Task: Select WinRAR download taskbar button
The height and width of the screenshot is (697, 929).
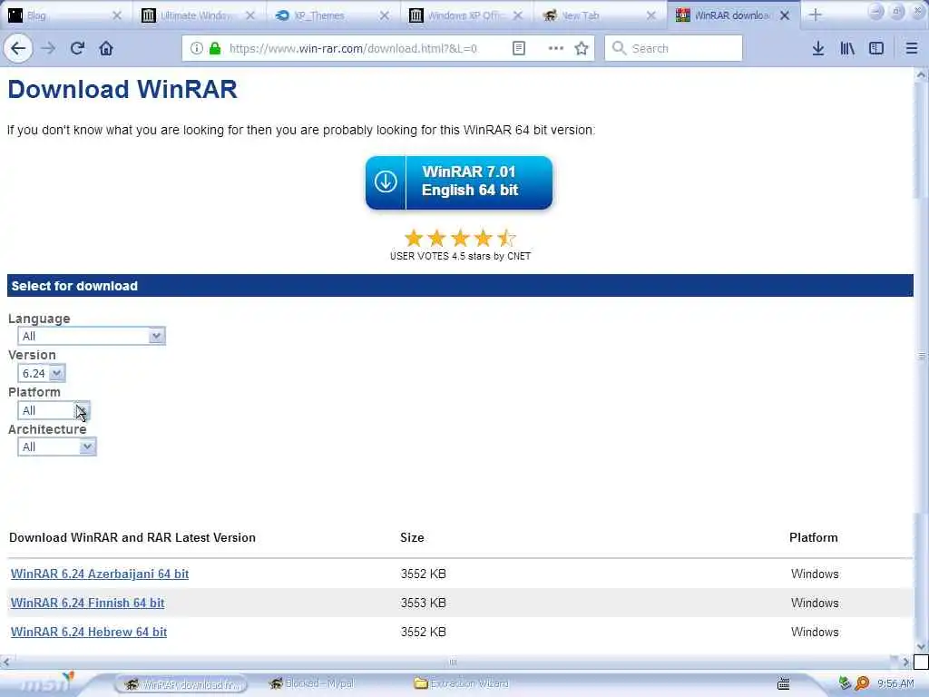Action: [x=181, y=684]
